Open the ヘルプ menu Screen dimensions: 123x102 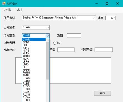tap(19, 10)
